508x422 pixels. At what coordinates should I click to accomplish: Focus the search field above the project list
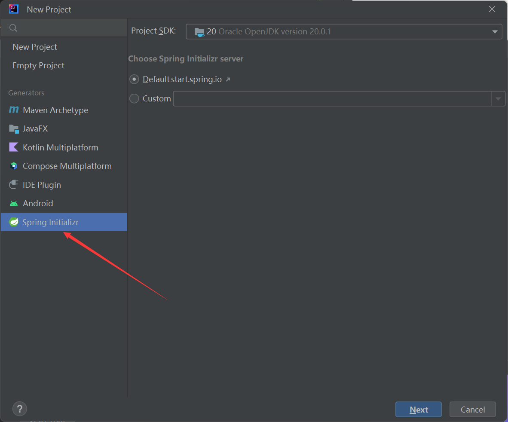coord(64,28)
